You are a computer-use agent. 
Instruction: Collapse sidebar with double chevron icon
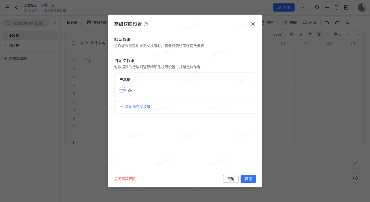[54, 23]
